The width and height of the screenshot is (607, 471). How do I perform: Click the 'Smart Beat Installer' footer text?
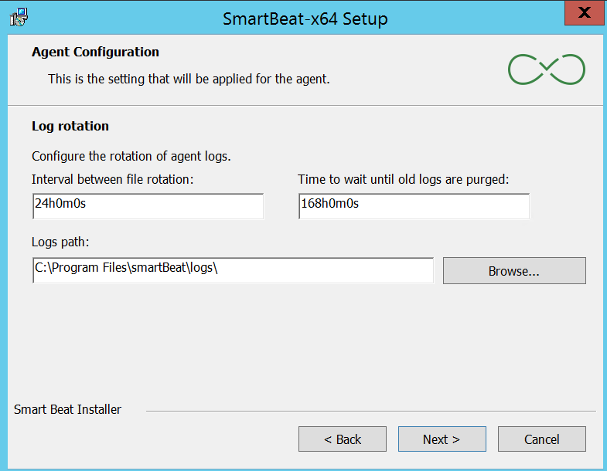(x=67, y=409)
